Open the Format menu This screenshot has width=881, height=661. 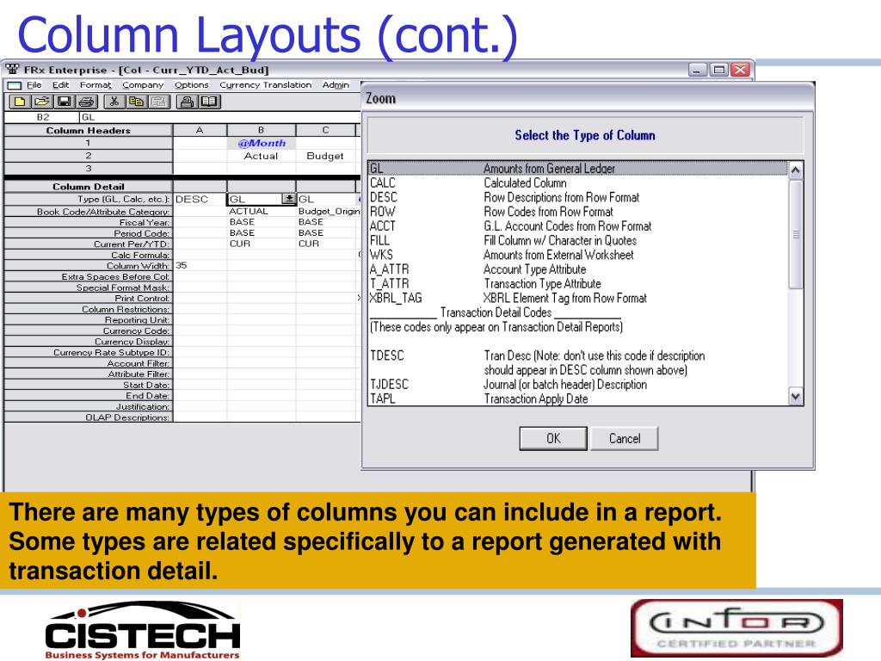[x=95, y=85]
